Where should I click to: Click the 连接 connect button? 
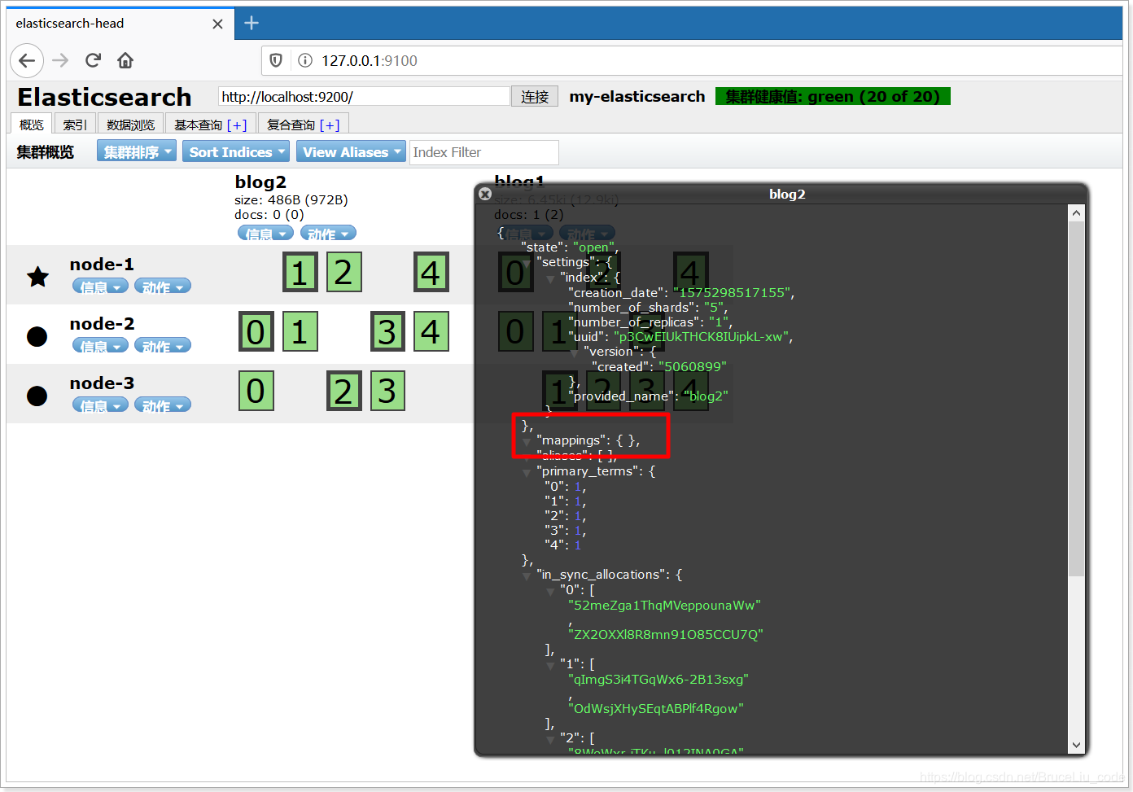(x=535, y=97)
